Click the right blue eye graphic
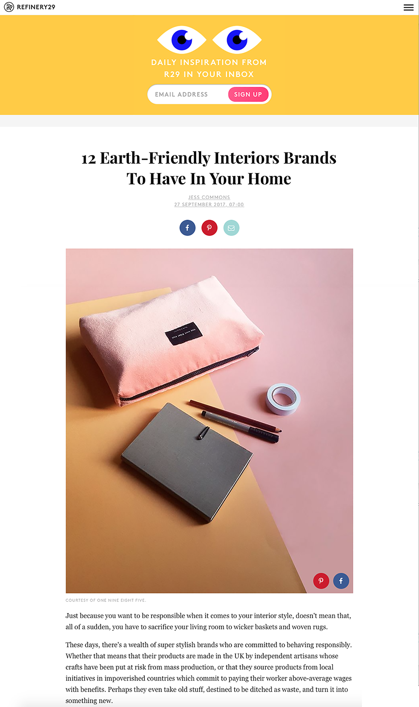The width and height of the screenshot is (419, 707). pyautogui.click(x=237, y=40)
